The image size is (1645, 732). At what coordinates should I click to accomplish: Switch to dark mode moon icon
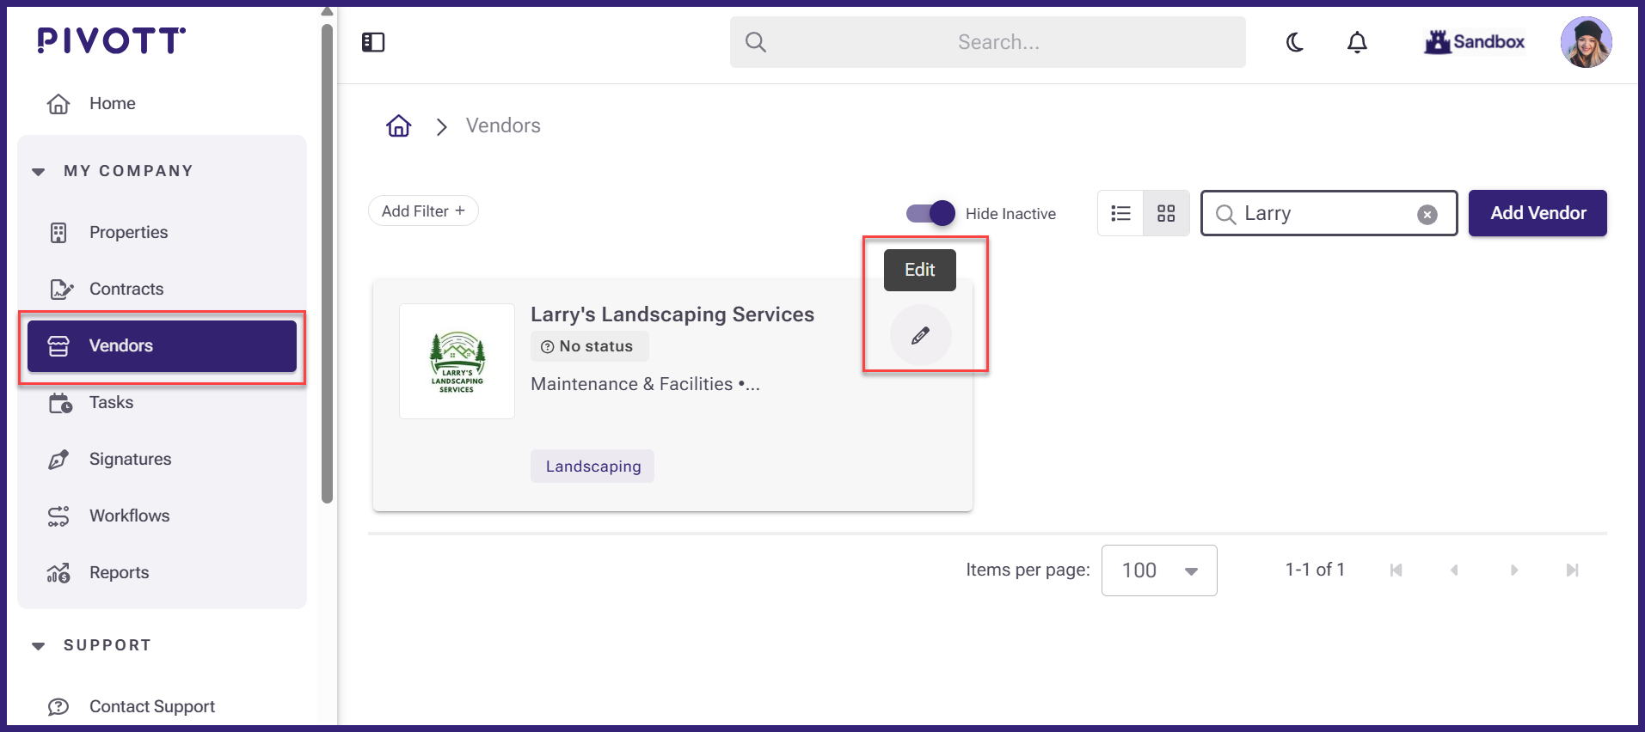(1295, 42)
